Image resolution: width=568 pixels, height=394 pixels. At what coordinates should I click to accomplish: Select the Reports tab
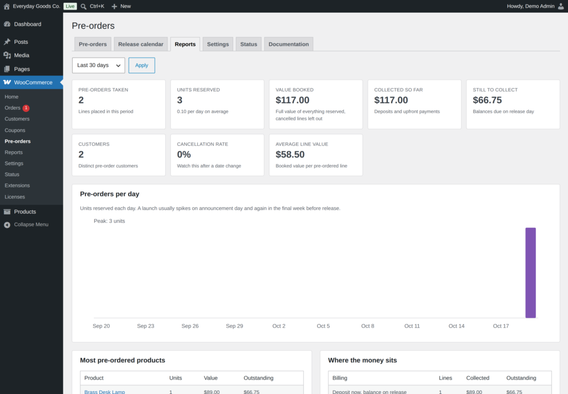pos(185,44)
